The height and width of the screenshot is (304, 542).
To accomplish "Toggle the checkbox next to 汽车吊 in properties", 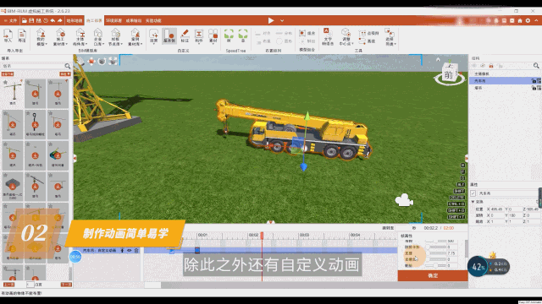I will click(x=473, y=193).
